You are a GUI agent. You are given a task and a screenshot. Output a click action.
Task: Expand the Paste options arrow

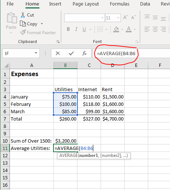click(x=11, y=33)
